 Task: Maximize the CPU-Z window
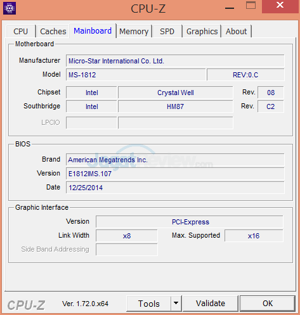(251, 5)
